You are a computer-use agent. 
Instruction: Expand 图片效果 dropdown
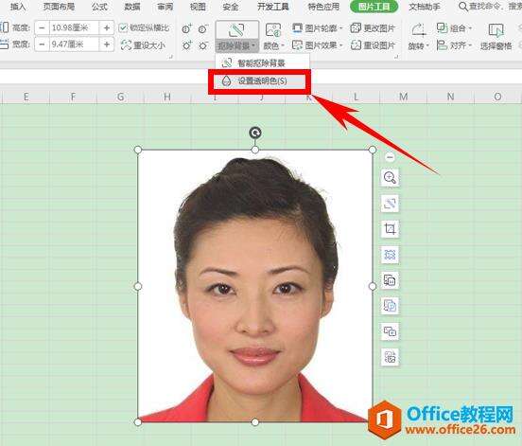coord(317,45)
